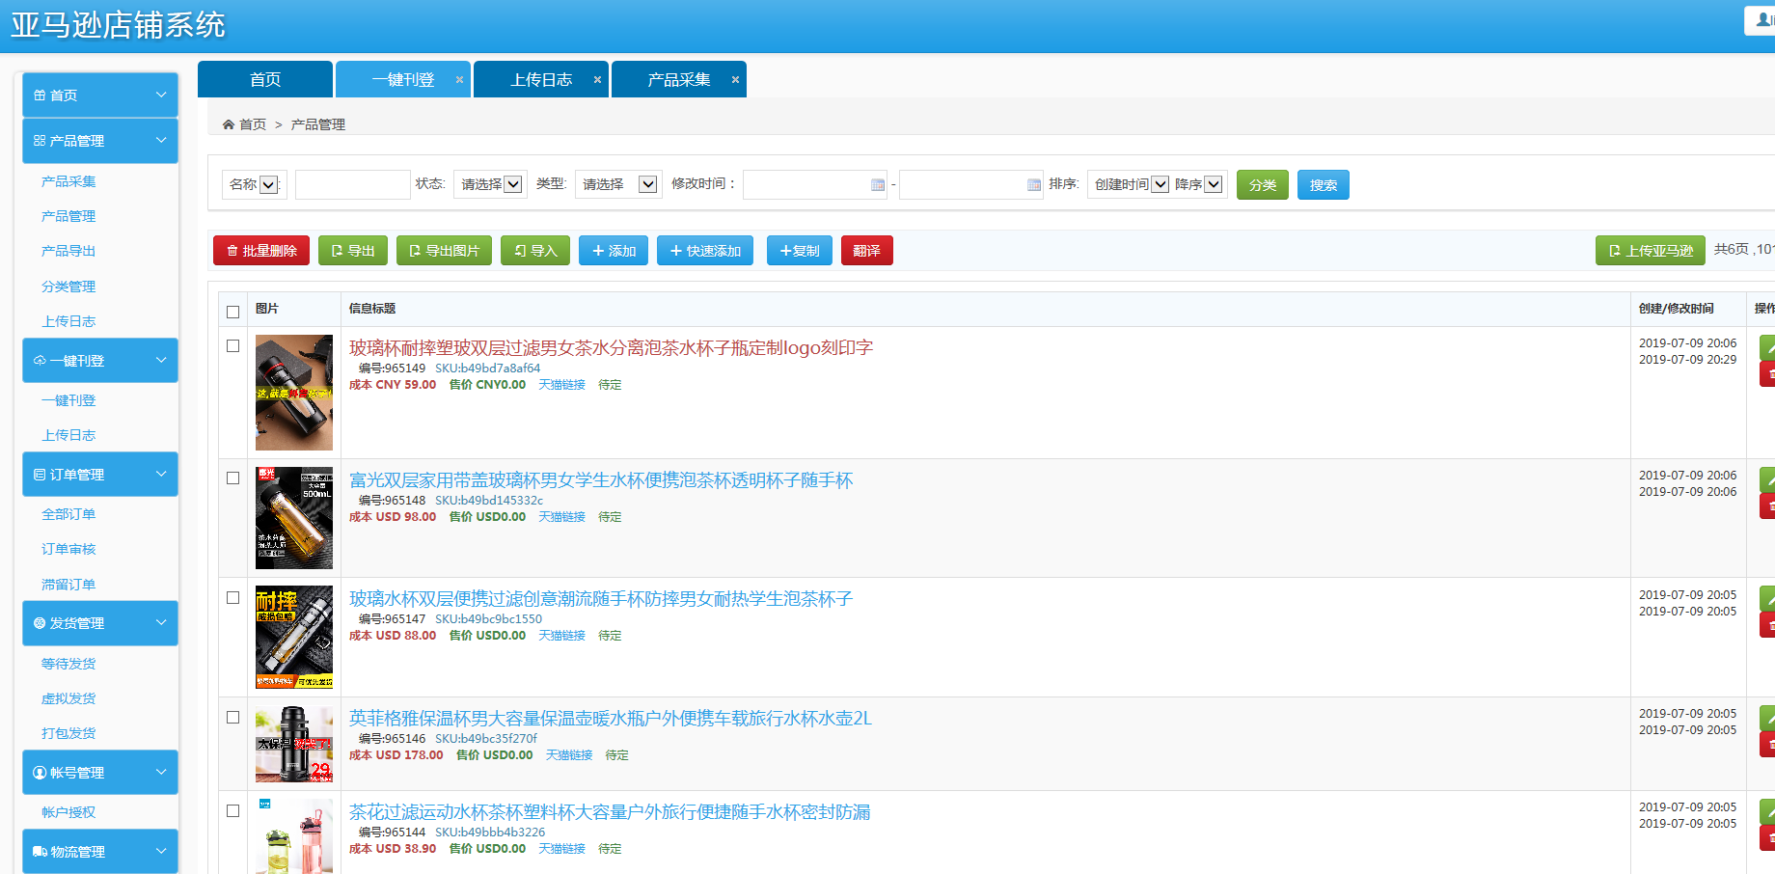This screenshot has width=1775, height=874.
Task: Toggle the select-all checkbox in table header
Action: pyautogui.click(x=232, y=312)
